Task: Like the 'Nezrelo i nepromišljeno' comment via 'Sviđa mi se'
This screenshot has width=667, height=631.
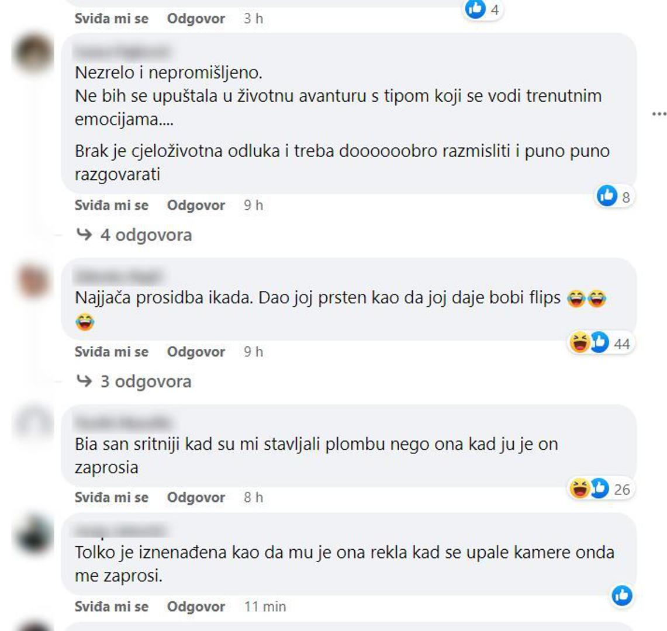Action: click(112, 205)
